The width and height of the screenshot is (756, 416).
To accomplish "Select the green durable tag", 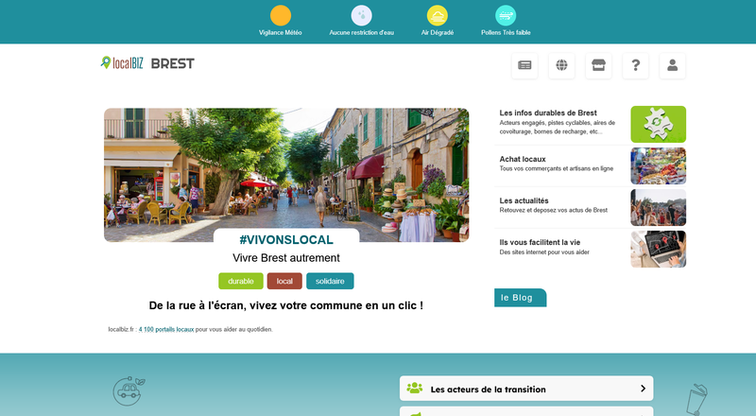I will point(241,281).
